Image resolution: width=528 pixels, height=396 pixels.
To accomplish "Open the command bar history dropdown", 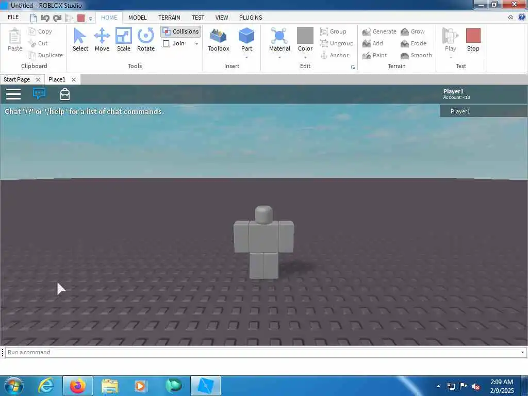I will point(522,352).
